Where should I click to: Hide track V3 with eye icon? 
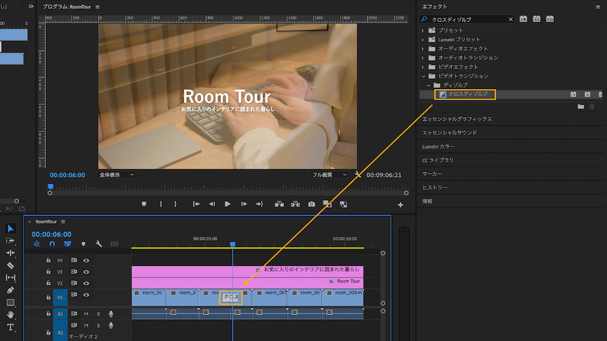click(86, 272)
